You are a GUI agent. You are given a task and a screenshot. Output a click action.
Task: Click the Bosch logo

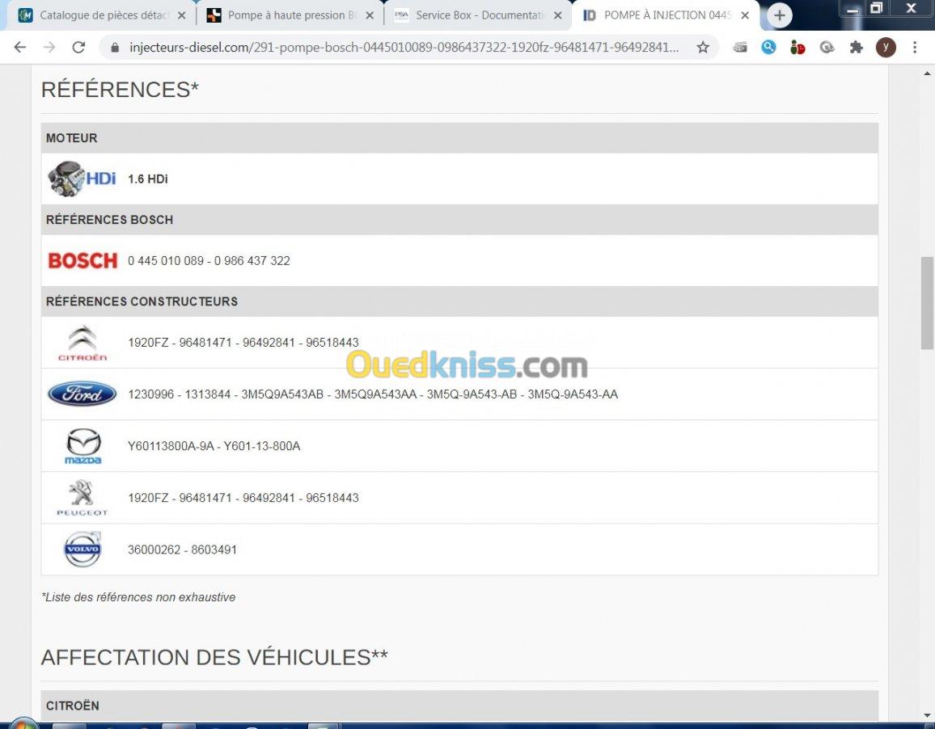click(82, 260)
